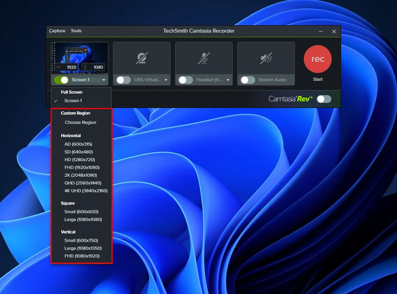Start recording with the red rec button
Screen dimensions: 397x294
[x=317, y=59]
